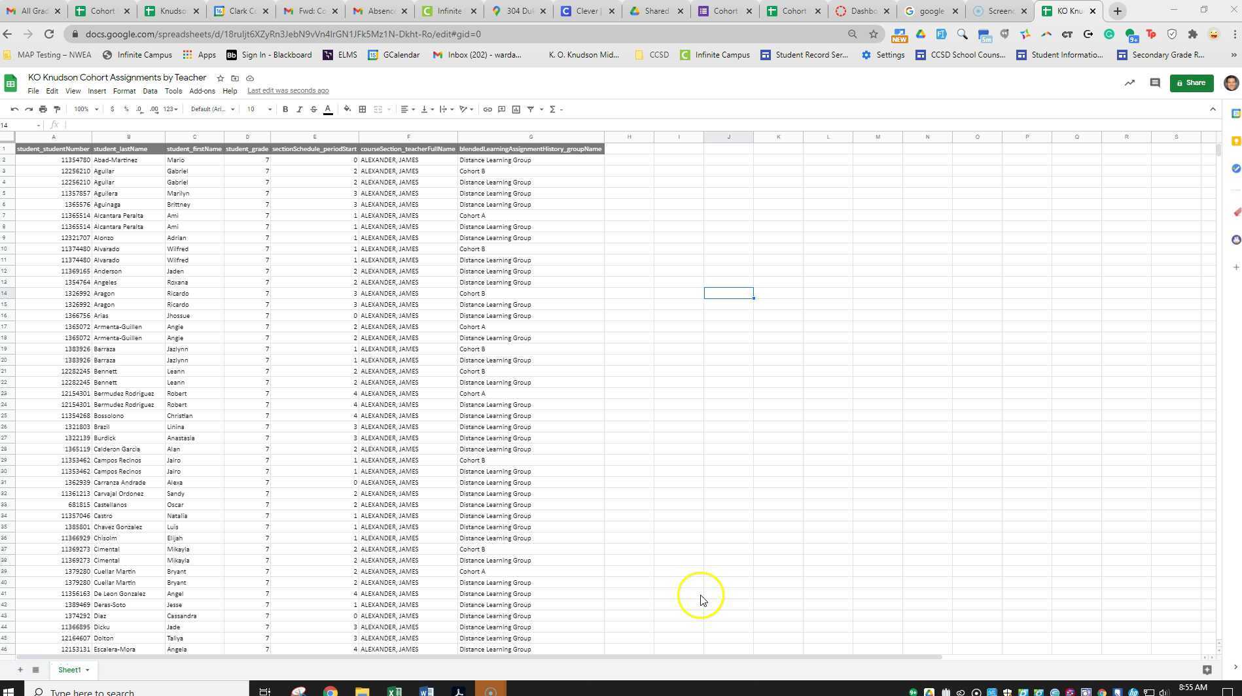
Task: Open the Sheet1 tab menu arrow
Action: pyautogui.click(x=86, y=670)
